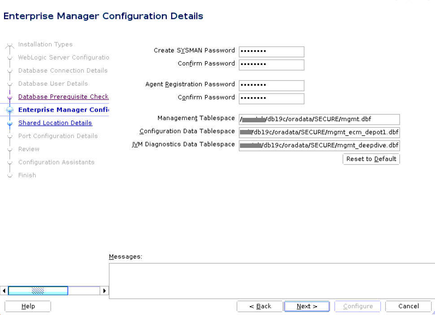
Task: Click the Installation Types step node icon
Action: click(9, 44)
